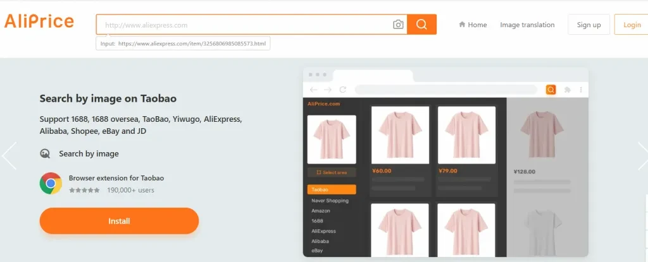Click the Select area button in mockup

click(332, 172)
